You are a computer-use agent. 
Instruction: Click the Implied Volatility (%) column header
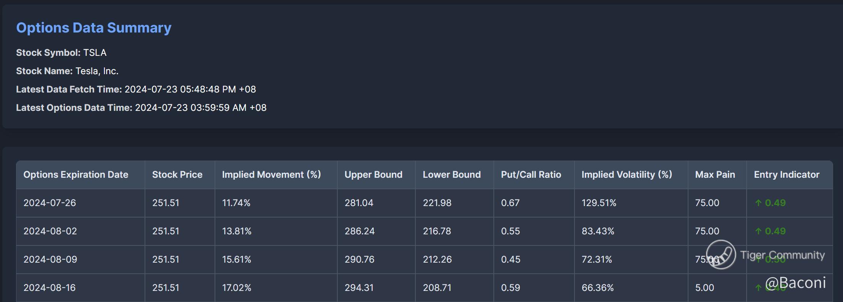coord(627,175)
